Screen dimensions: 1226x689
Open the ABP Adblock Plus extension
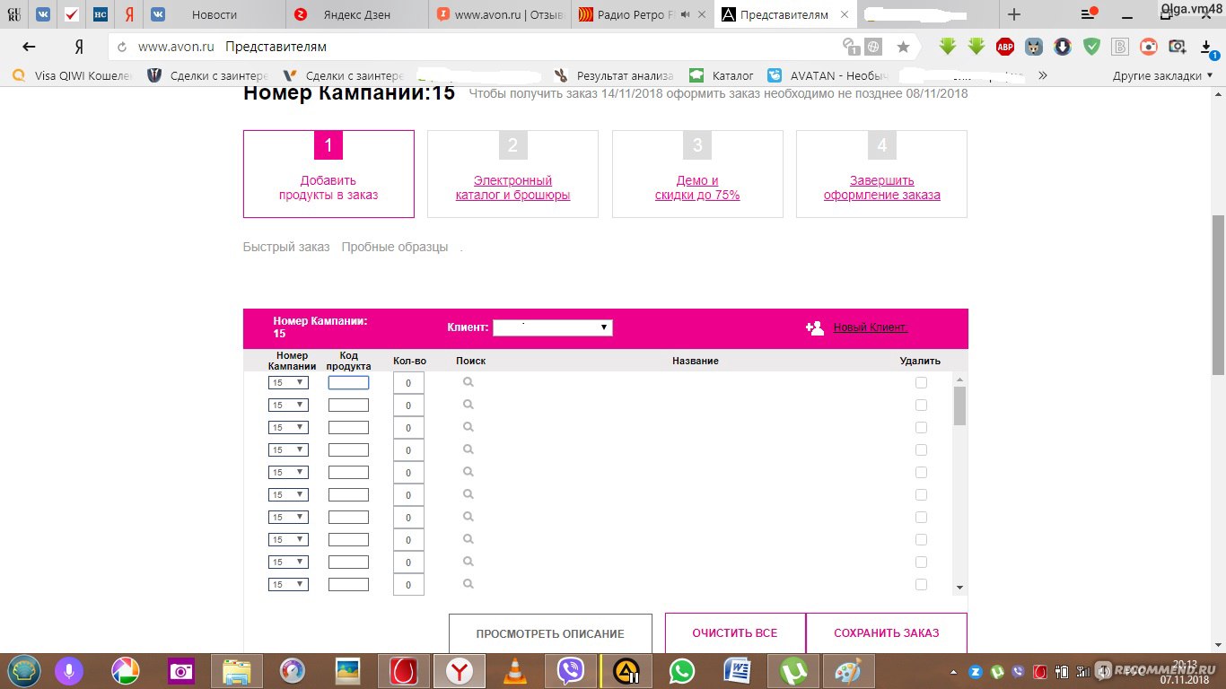coord(1005,47)
